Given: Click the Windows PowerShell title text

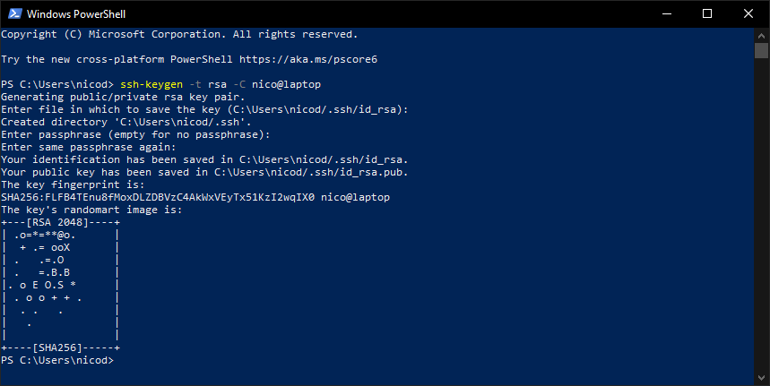Looking at the screenshot, I should [x=76, y=14].
